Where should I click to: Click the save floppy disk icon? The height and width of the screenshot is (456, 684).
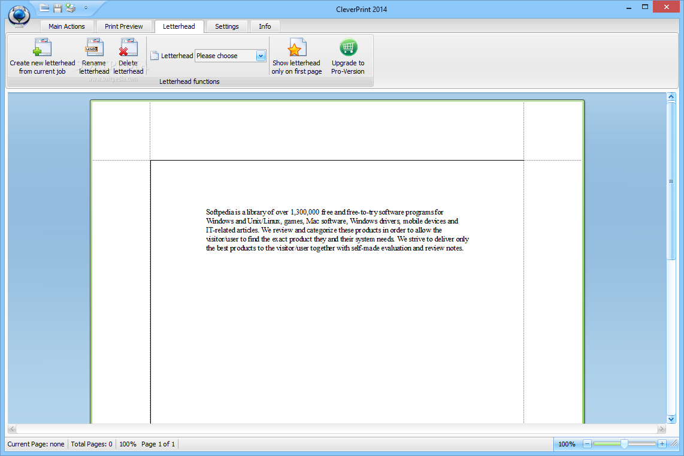57,8
